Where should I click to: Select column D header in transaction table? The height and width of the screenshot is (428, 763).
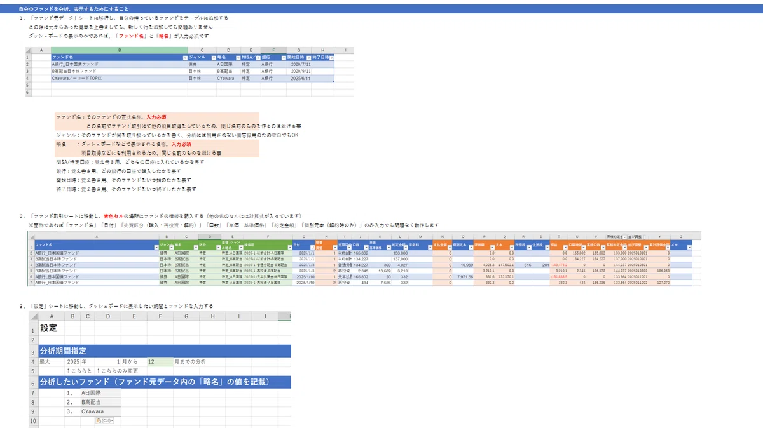coord(210,237)
